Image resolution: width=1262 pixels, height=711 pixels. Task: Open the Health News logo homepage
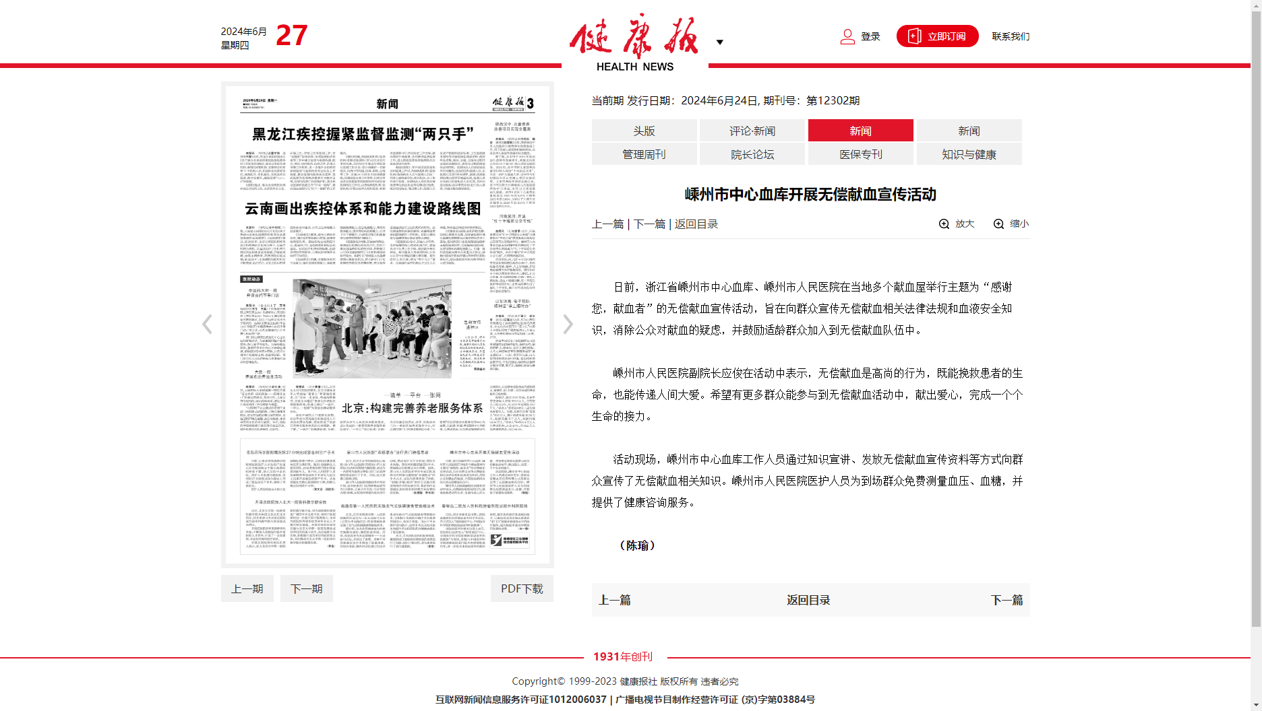(634, 42)
